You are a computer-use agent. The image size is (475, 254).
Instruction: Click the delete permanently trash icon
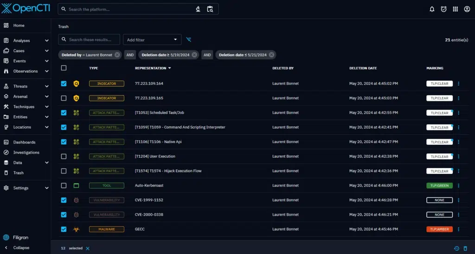(x=465, y=248)
